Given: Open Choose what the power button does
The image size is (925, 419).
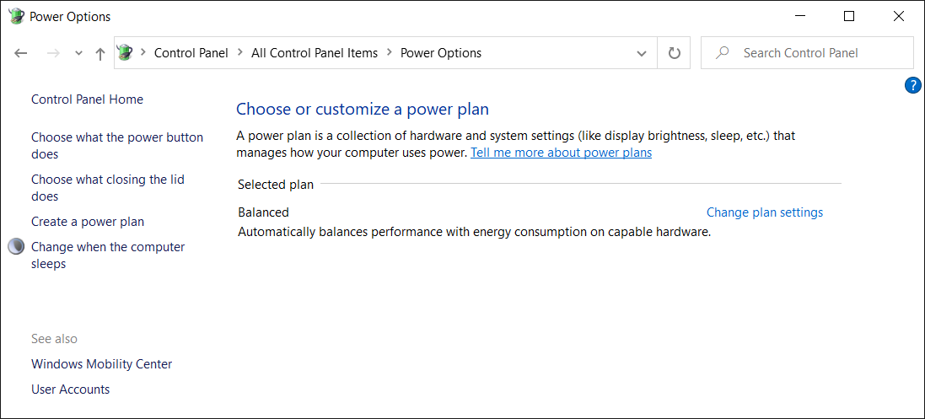Looking at the screenshot, I should point(117,145).
